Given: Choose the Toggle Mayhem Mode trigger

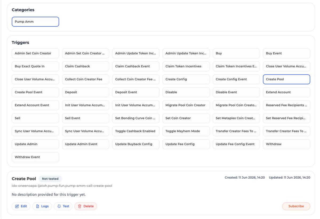Looking at the screenshot, I should [x=186, y=131].
